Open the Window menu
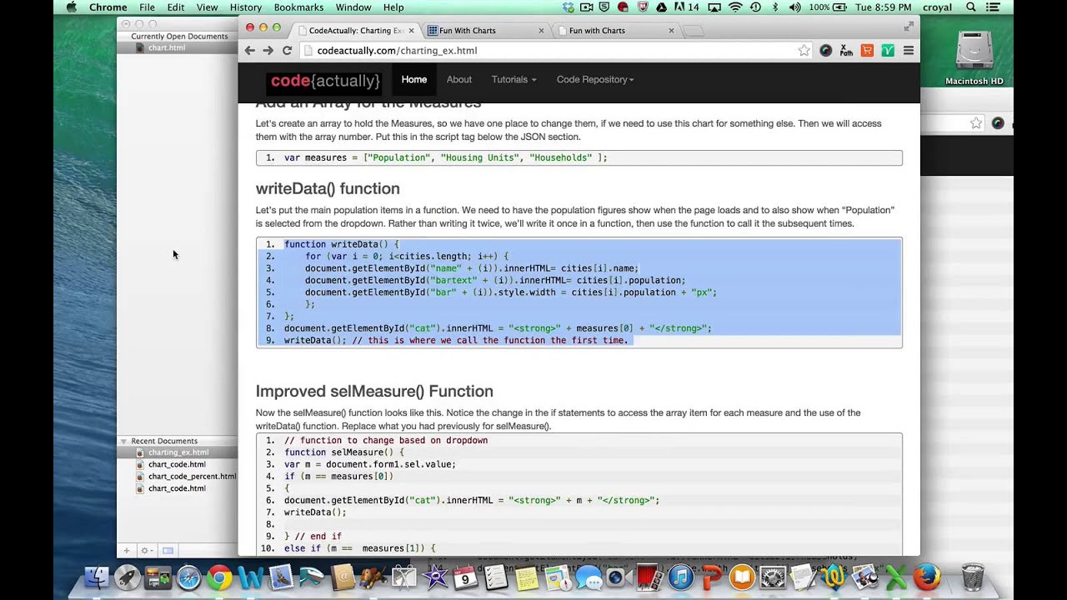 click(353, 7)
